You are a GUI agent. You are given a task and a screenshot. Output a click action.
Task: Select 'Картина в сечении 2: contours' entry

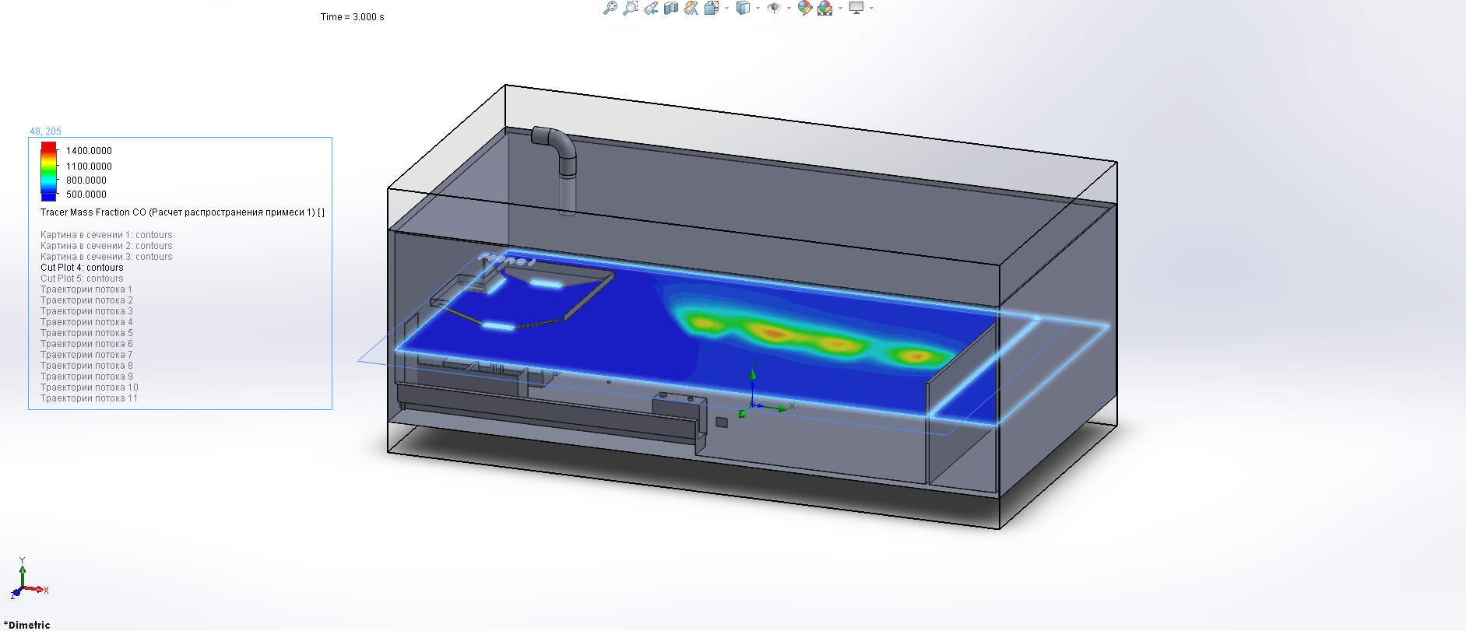coord(107,246)
